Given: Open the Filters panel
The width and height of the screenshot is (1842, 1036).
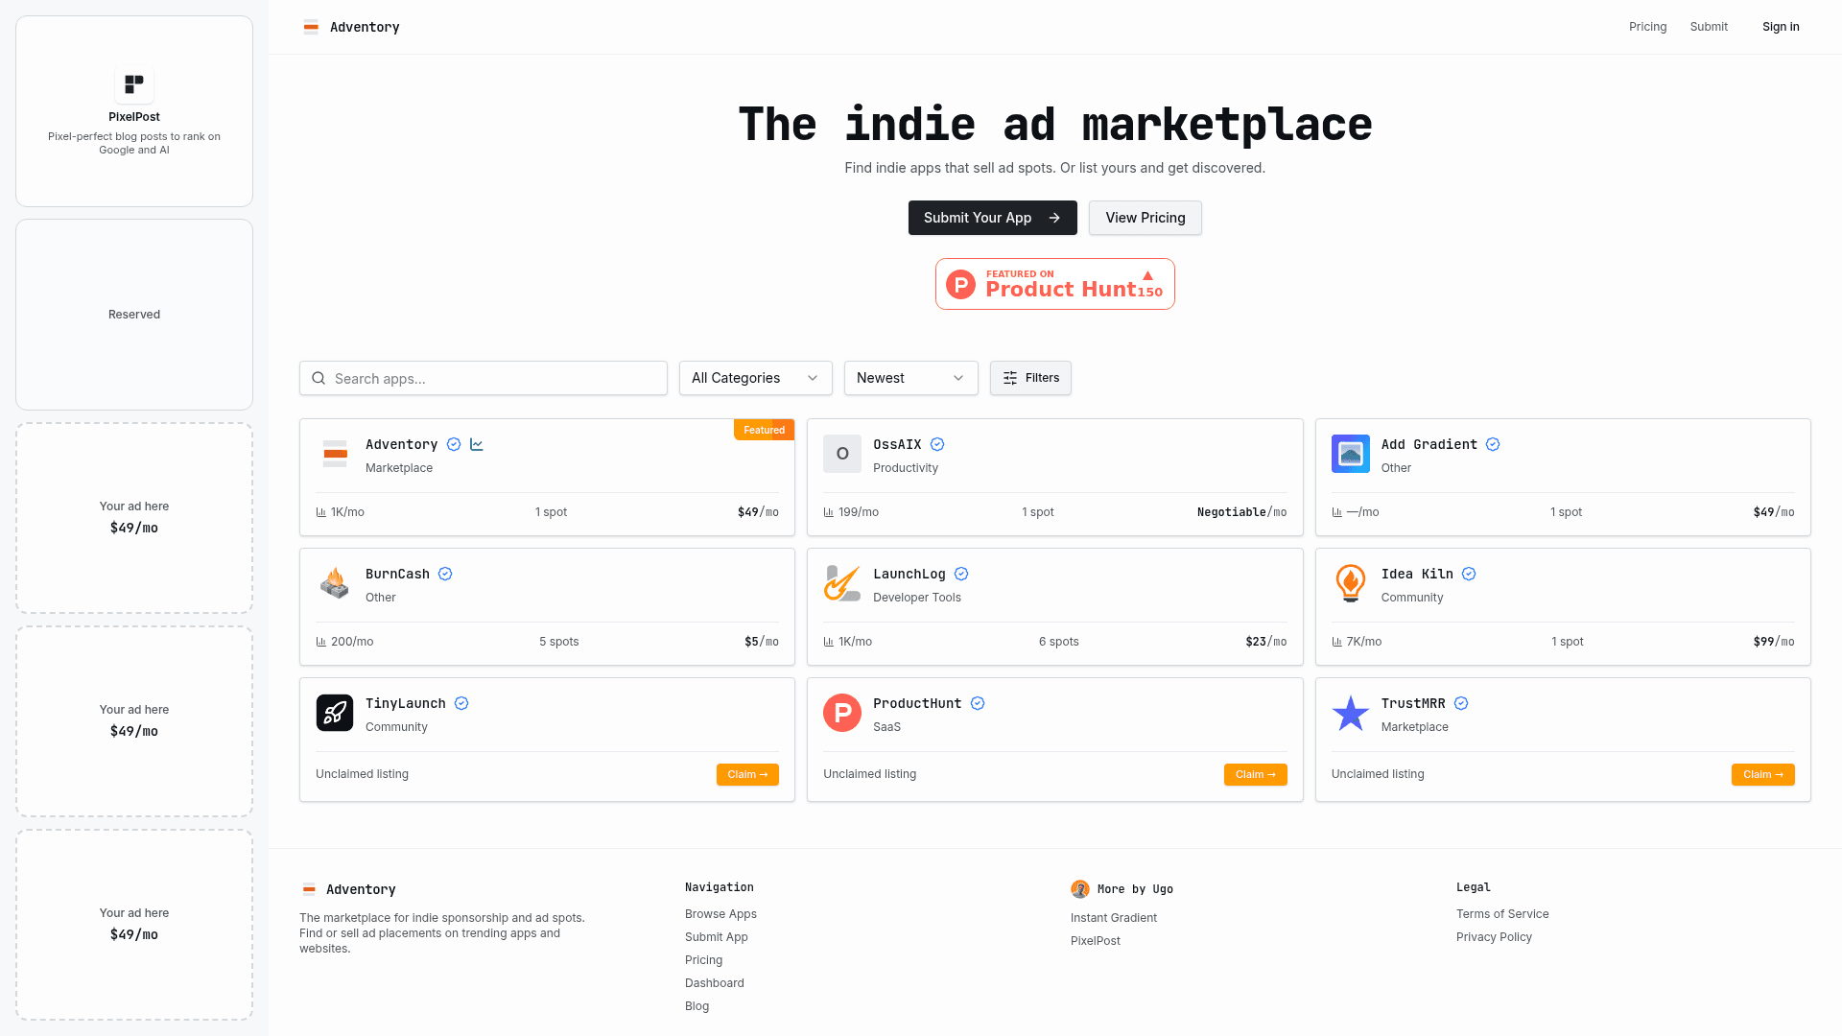Looking at the screenshot, I should [1030, 378].
